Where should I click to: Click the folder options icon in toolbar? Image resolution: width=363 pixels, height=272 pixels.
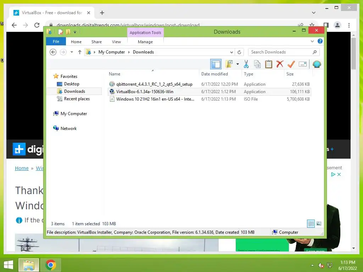tap(229, 64)
